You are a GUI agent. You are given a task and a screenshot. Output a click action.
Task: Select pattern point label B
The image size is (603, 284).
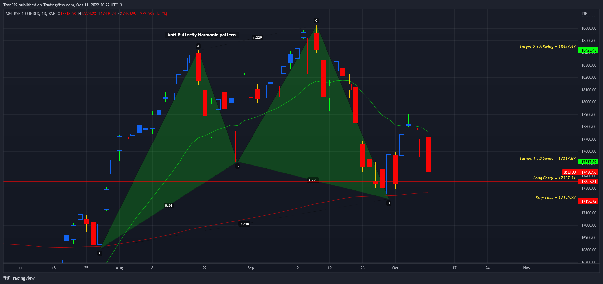(238, 166)
